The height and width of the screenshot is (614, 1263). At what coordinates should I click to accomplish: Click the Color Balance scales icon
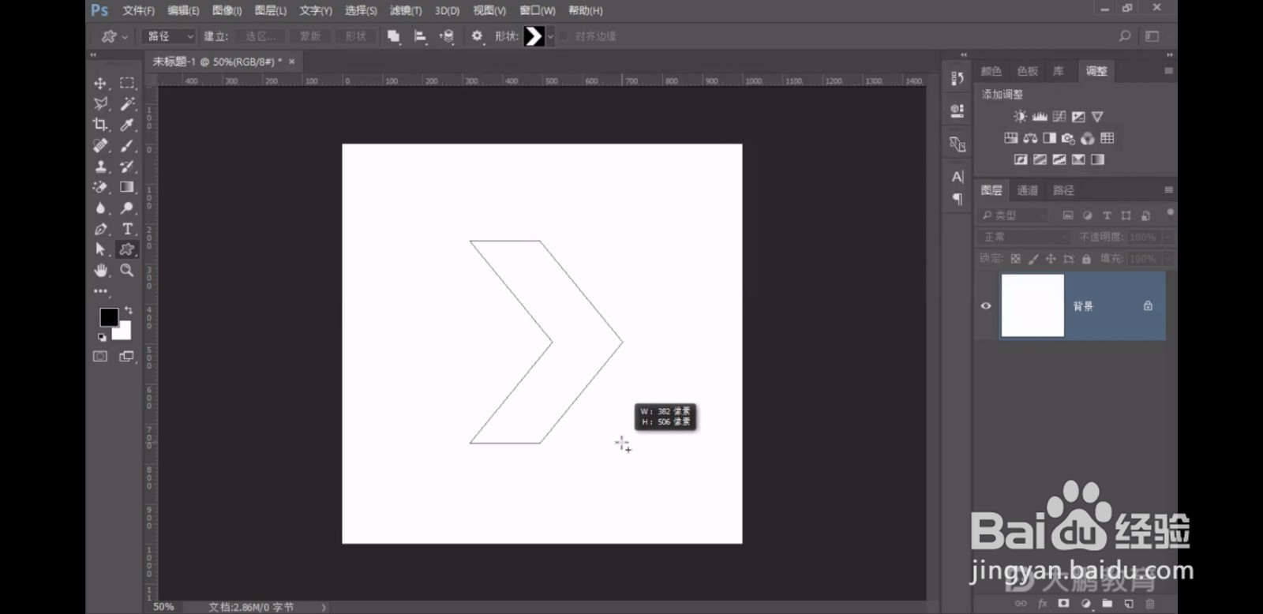coord(1030,138)
